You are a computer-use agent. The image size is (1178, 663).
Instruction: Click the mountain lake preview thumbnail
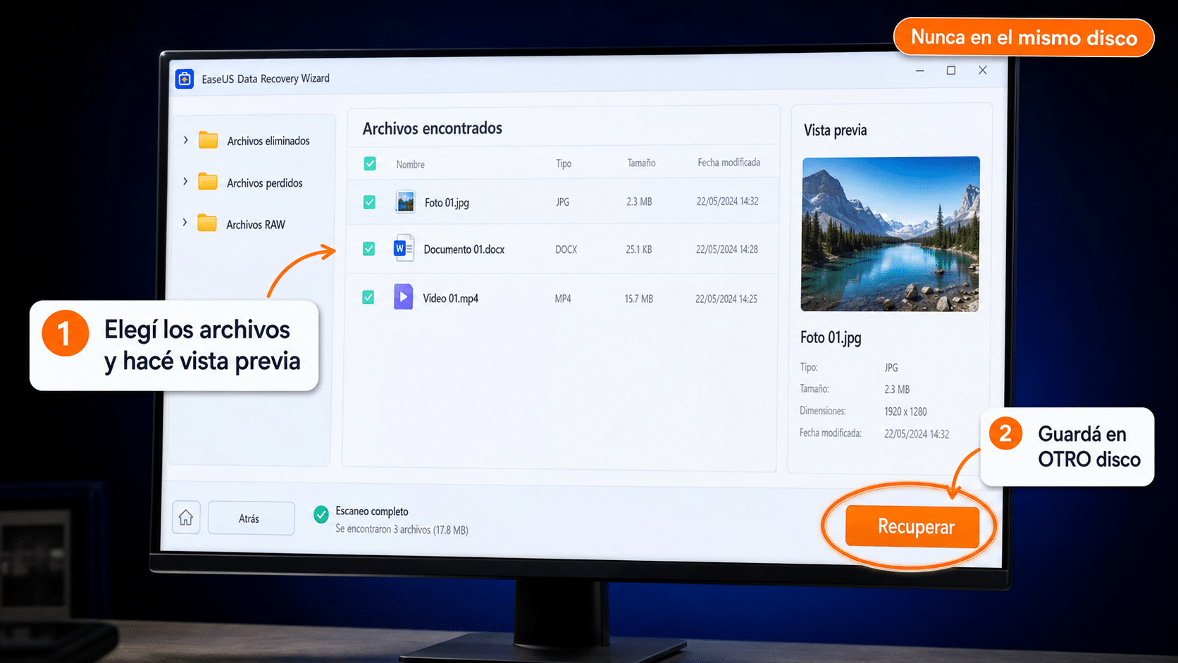(891, 234)
